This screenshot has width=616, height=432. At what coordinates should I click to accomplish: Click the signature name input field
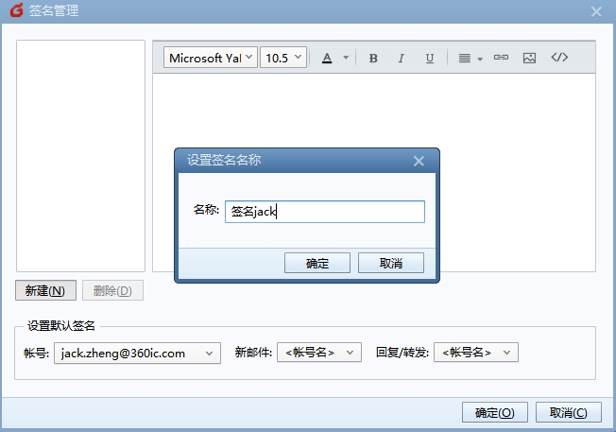[324, 212]
